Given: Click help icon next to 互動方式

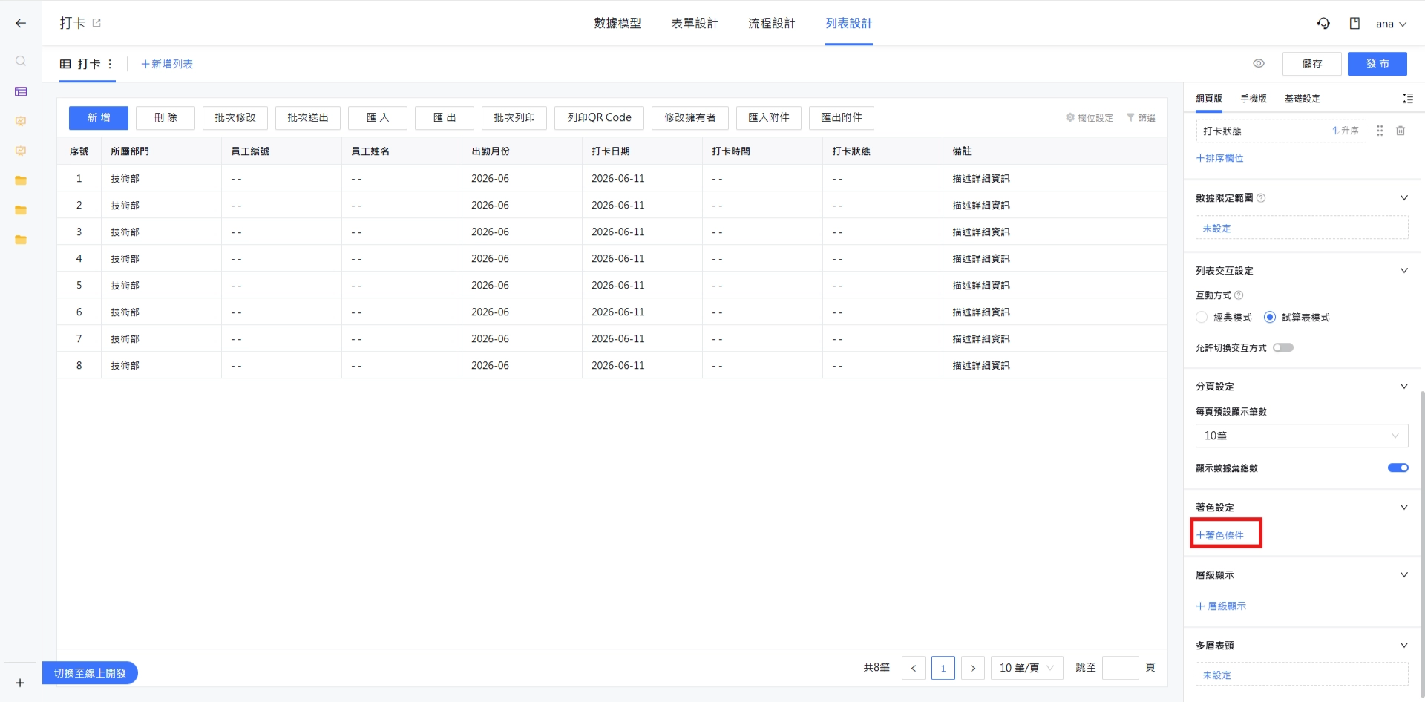Looking at the screenshot, I should coord(1239,295).
